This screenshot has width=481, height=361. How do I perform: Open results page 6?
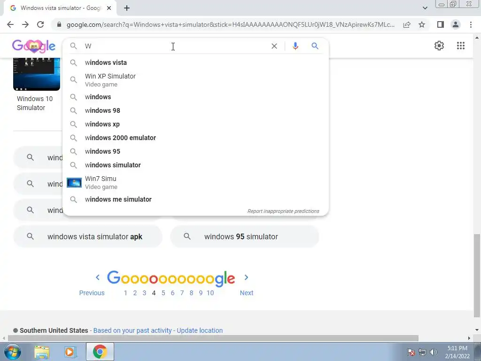(x=173, y=293)
